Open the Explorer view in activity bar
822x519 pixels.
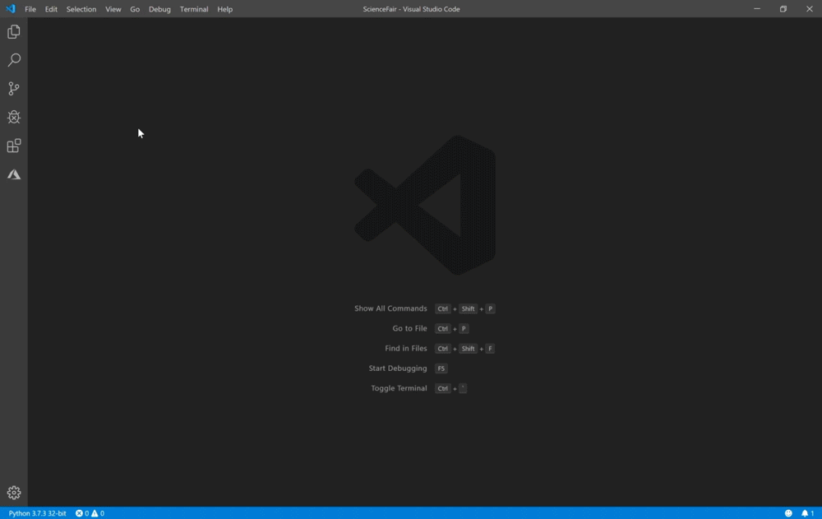(x=14, y=32)
